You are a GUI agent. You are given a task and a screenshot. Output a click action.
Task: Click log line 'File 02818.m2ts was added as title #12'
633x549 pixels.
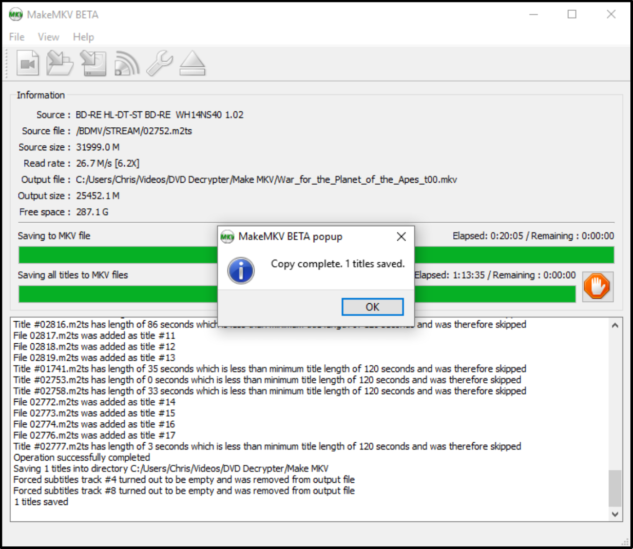click(94, 347)
